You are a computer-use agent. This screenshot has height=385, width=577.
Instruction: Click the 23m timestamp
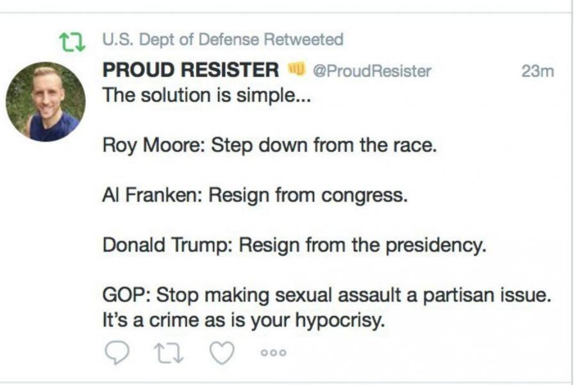537,71
